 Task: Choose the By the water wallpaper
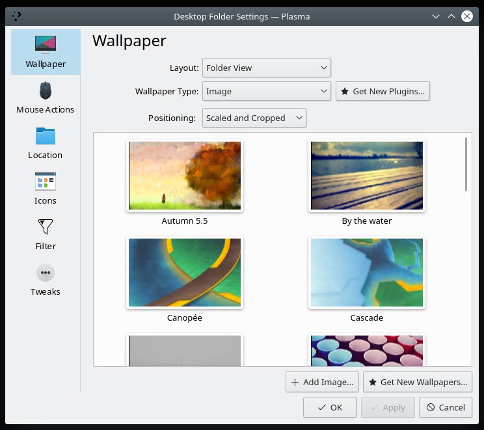click(x=367, y=176)
